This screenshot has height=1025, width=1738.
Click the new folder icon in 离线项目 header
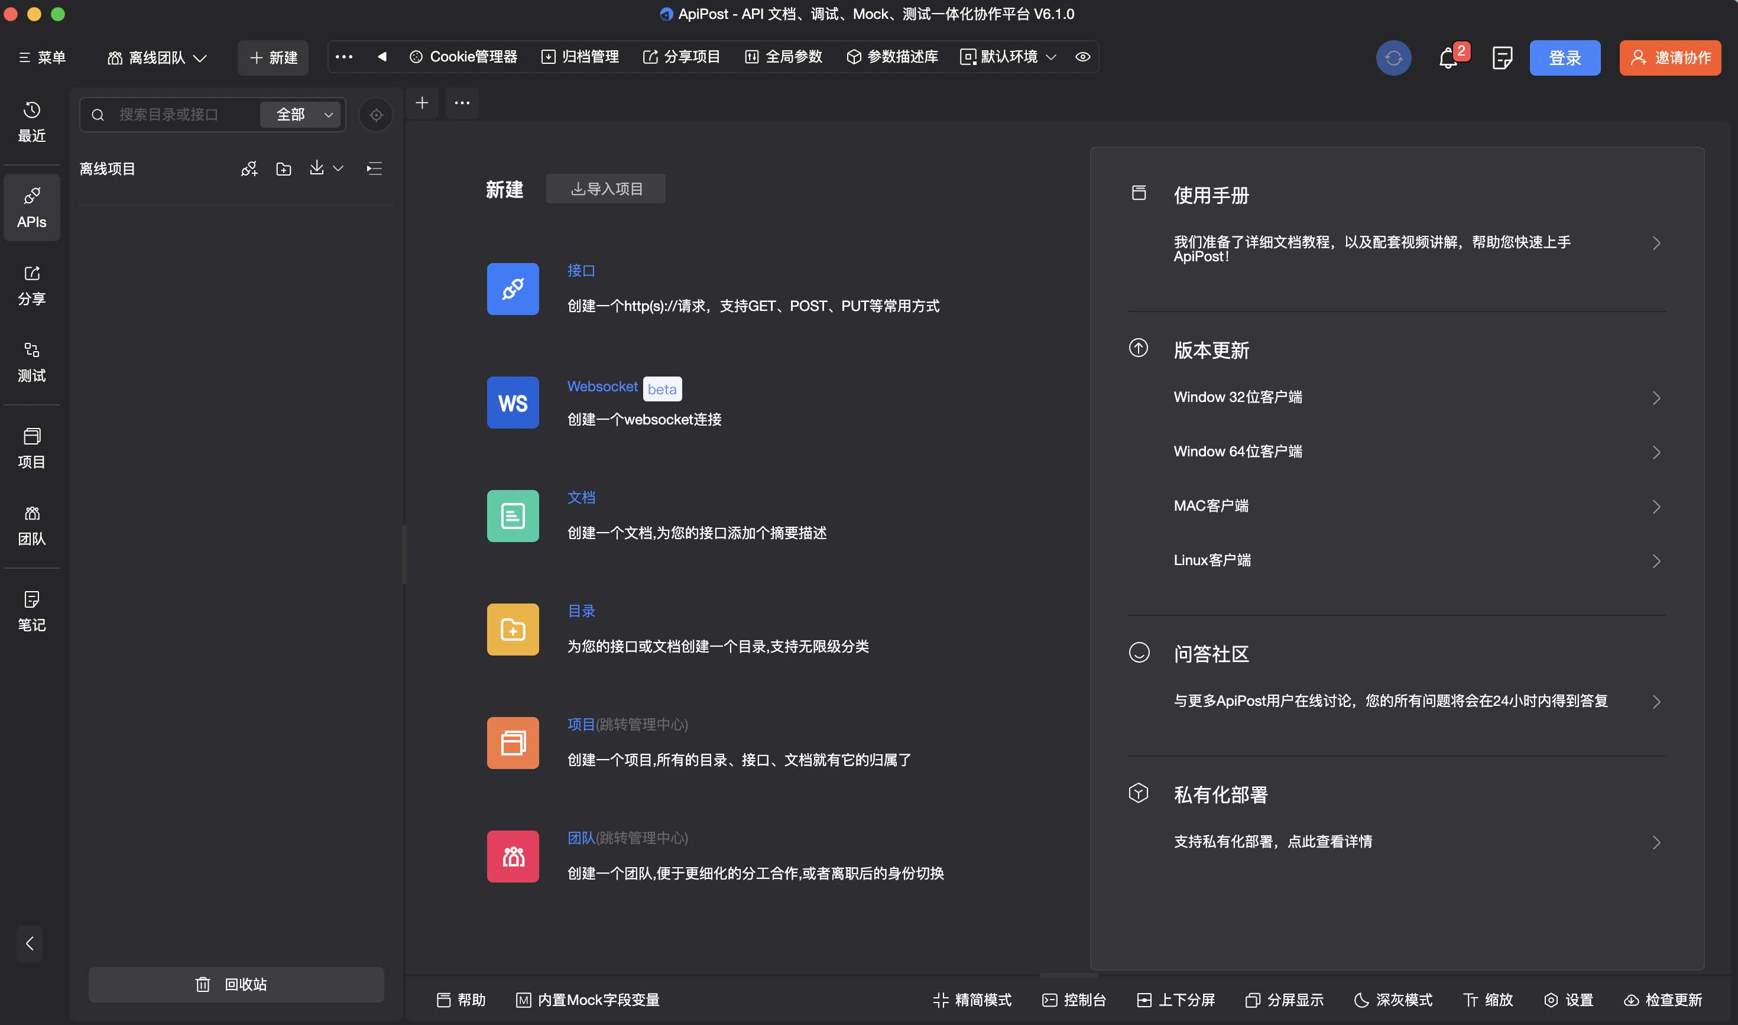click(283, 168)
